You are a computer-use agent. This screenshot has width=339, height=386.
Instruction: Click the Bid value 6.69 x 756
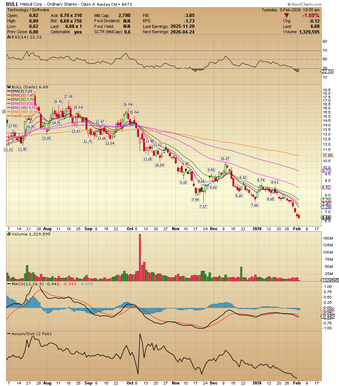71,21
